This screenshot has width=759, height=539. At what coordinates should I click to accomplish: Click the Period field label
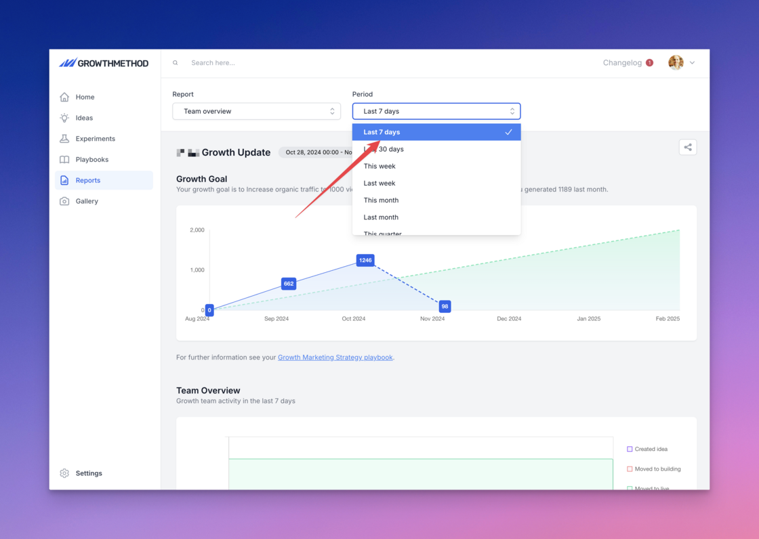point(363,94)
